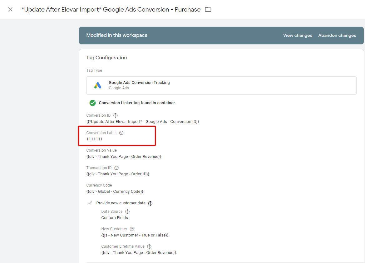Click the Google Ads logo icon
This screenshot has height=263, width=365.
click(x=98, y=85)
